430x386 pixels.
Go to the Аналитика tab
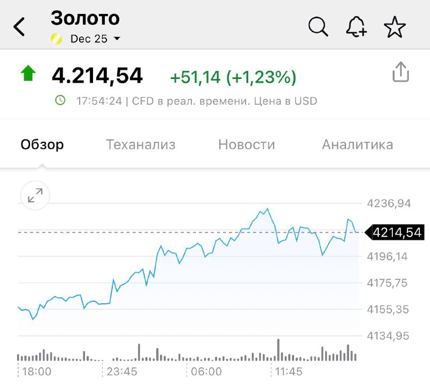pos(357,144)
